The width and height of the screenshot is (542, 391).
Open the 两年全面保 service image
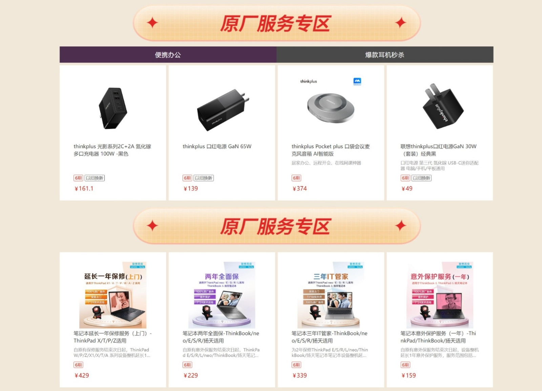pos(222,295)
